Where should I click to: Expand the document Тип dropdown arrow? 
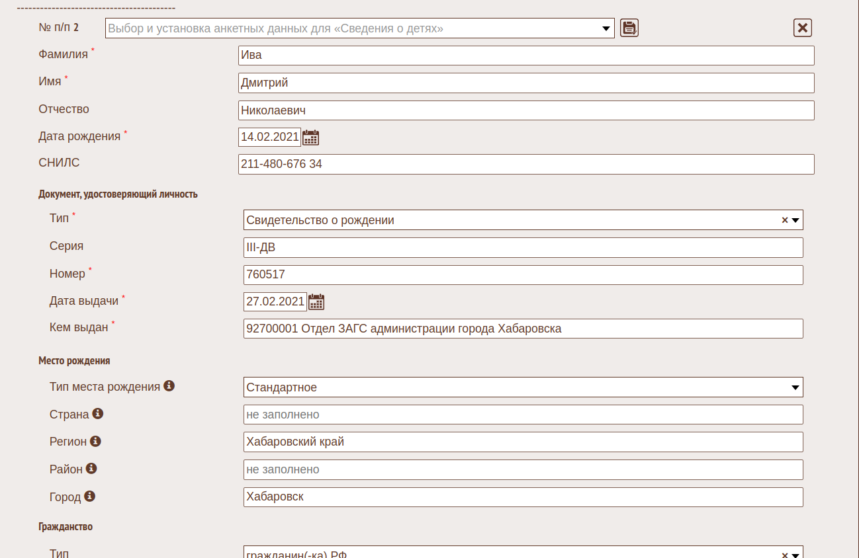[795, 220]
